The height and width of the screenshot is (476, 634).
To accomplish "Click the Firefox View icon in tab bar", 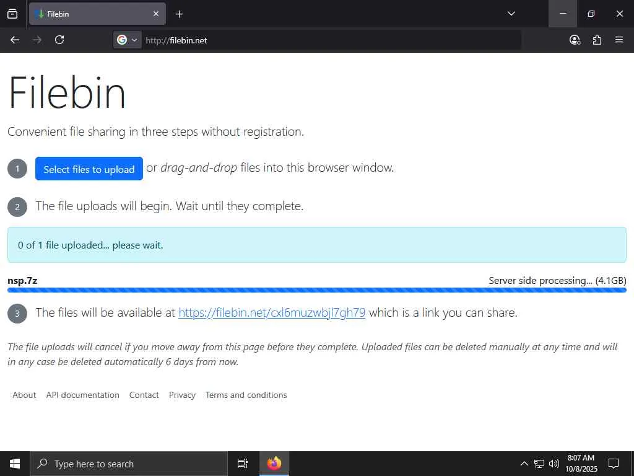I will click(12, 14).
